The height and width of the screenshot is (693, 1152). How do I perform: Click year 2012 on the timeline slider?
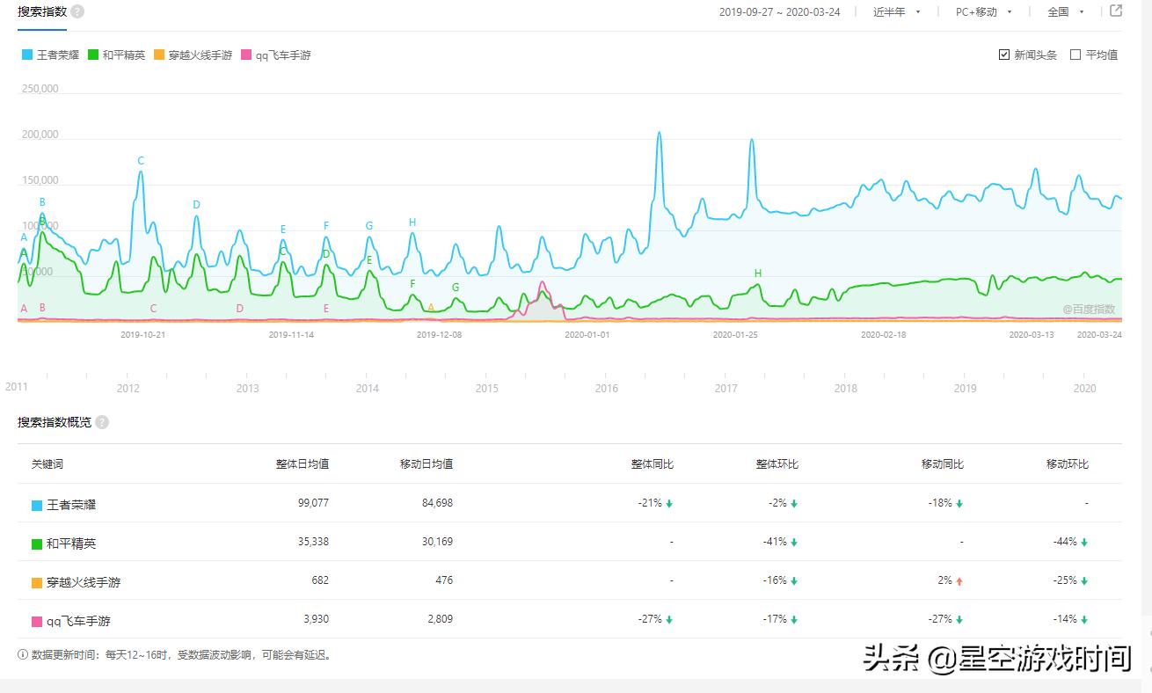click(x=128, y=388)
